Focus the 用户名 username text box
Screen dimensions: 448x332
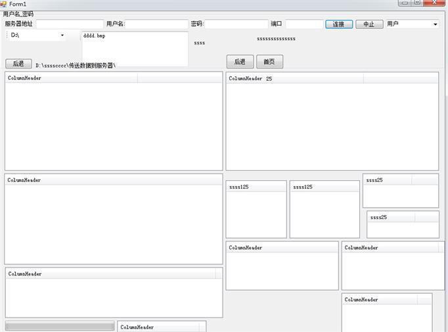156,24
